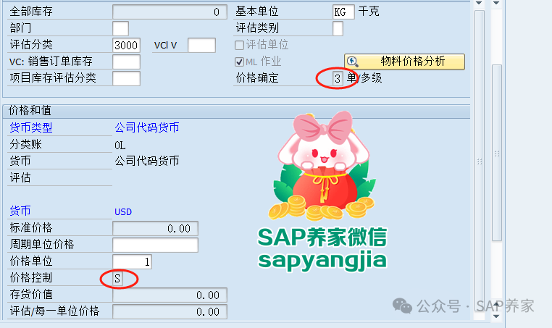Click the 标准价格 field
This screenshot has width=552, height=328.
pos(155,228)
